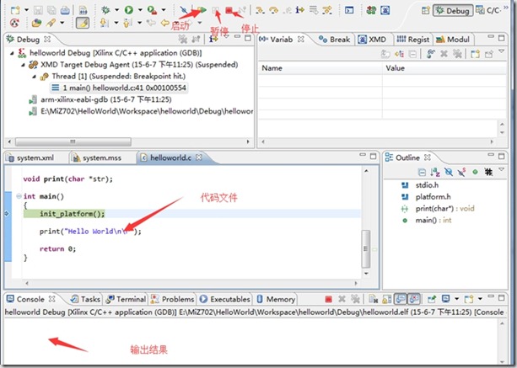
Task: Toggle Outline Hide Fields filter
Action: pyautogui.click(x=448, y=172)
